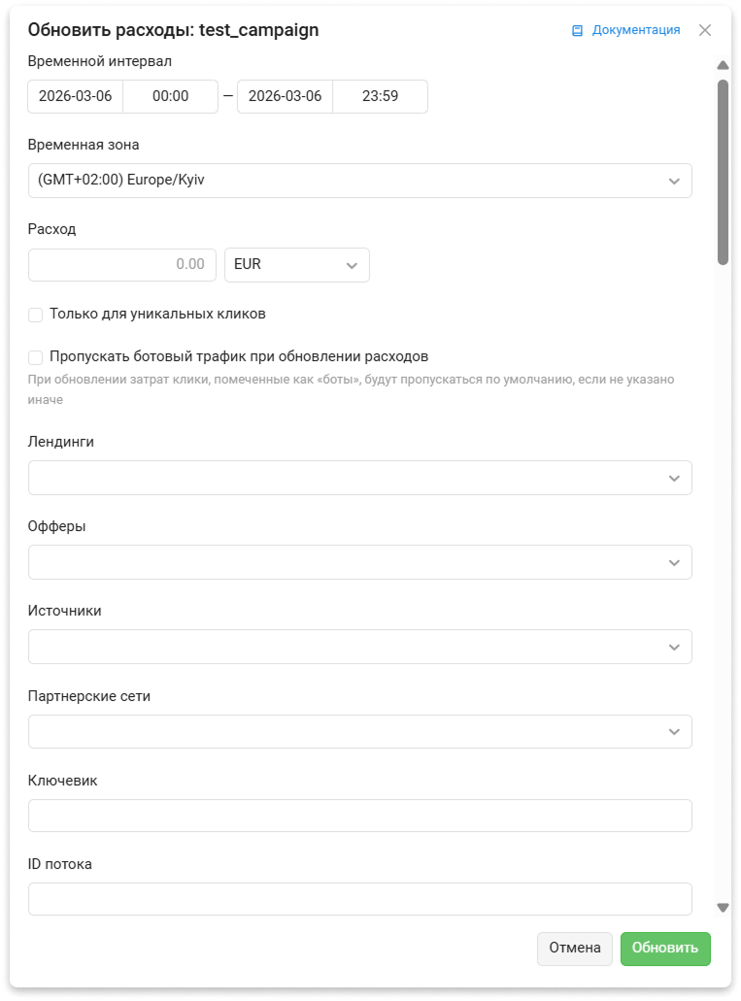Focus the Ключевик text field

(360, 816)
